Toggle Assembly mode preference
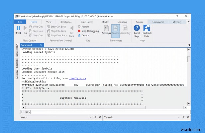Viewport: 205px width, 133px height. (x=125, y=30)
